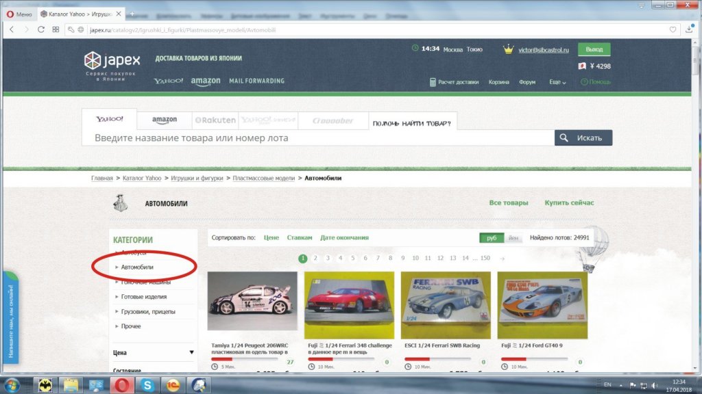Screen dimensions: 702x394
Task: Expand the Грузовики, прицепы category
Action: click(148, 312)
